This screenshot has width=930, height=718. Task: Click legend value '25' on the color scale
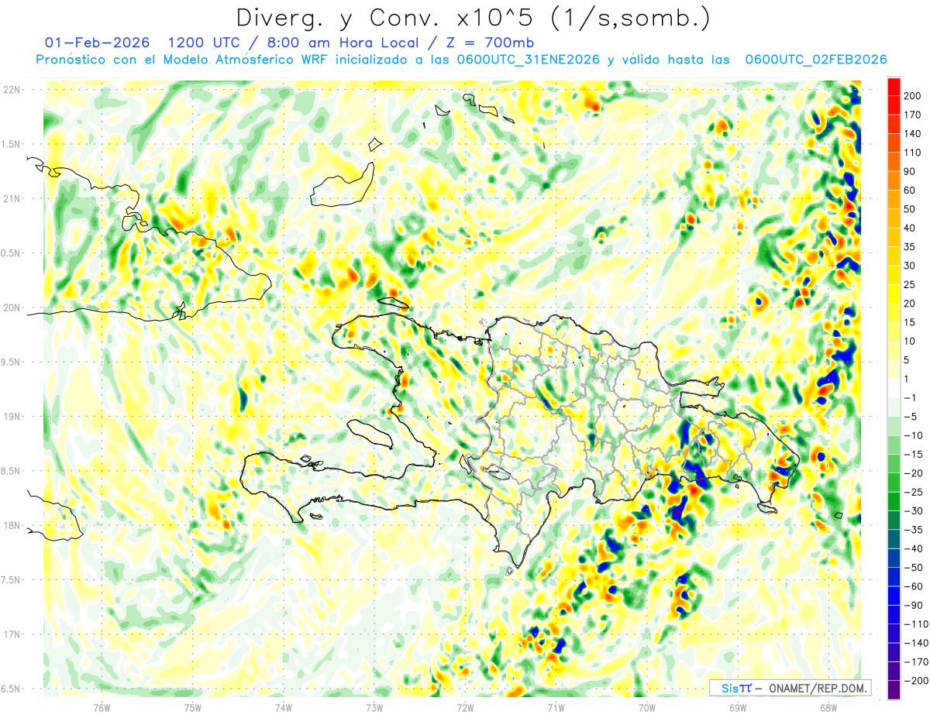pos(911,285)
